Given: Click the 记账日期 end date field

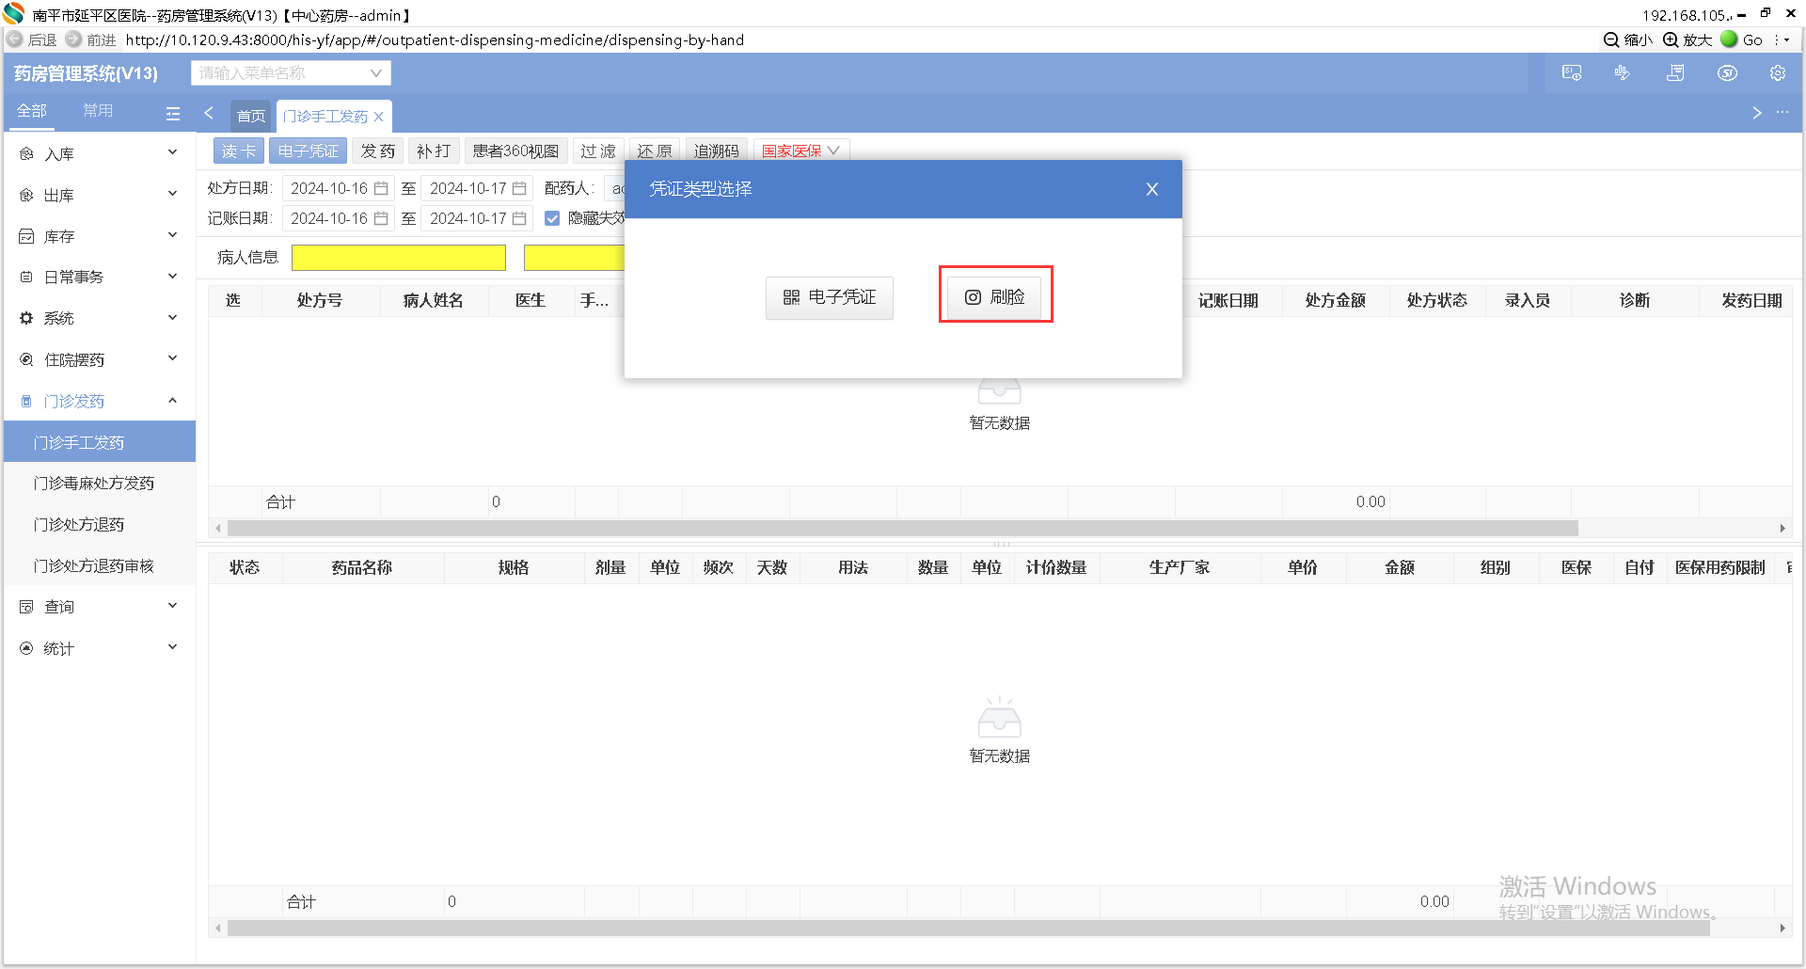Looking at the screenshot, I should (477, 219).
